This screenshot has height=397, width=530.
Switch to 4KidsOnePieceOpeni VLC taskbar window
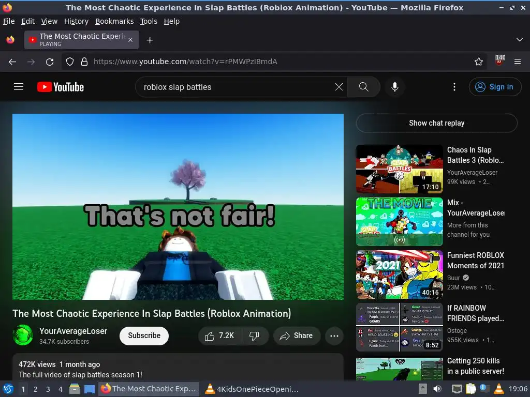[x=253, y=389]
